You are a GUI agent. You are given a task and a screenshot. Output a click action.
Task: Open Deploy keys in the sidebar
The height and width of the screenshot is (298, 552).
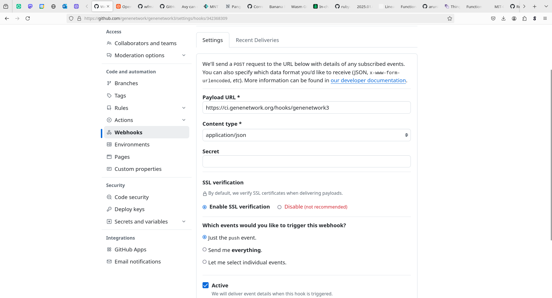coord(129,209)
